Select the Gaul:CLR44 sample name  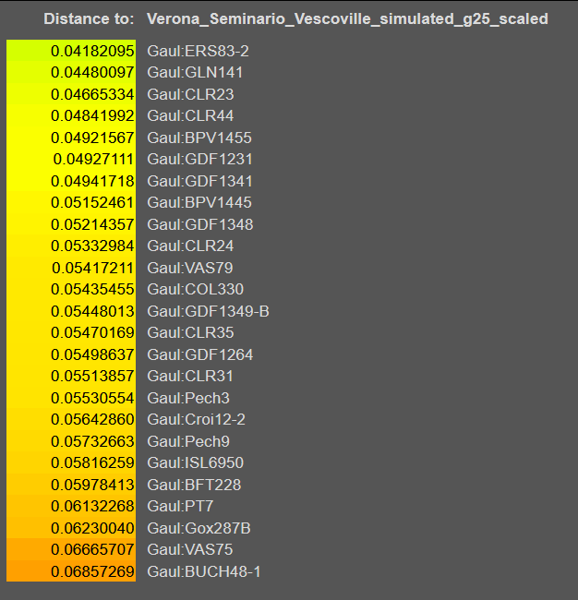pyautogui.click(x=190, y=115)
